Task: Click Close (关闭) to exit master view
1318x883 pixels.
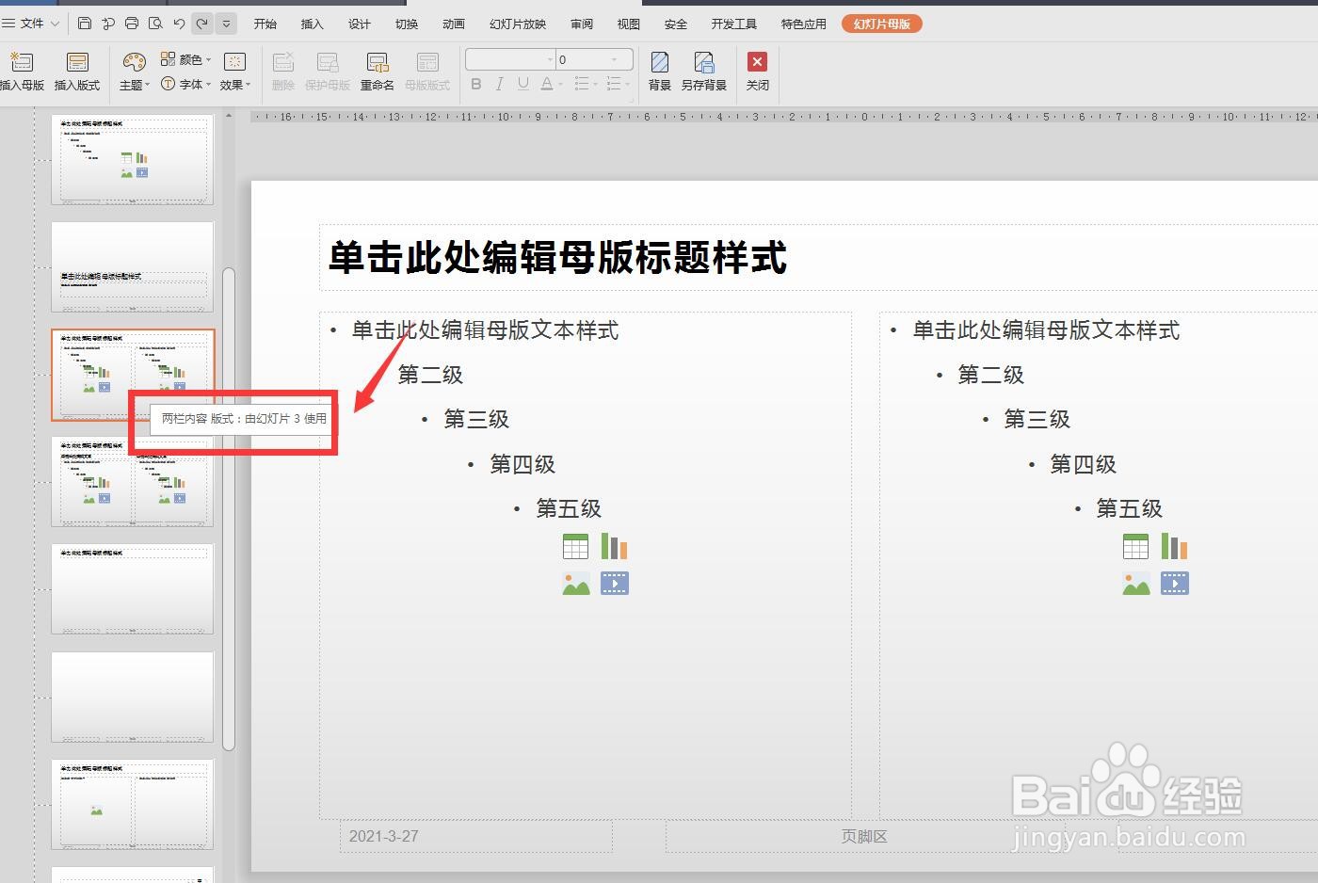Action: click(757, 71)
